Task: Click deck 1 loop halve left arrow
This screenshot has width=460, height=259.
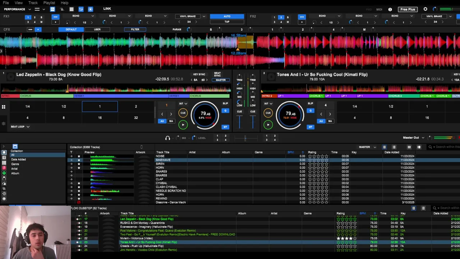Action: [x=162, y=114]
